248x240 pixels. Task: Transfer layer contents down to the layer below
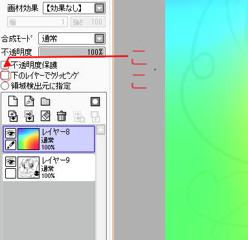[x=13, y=116]
